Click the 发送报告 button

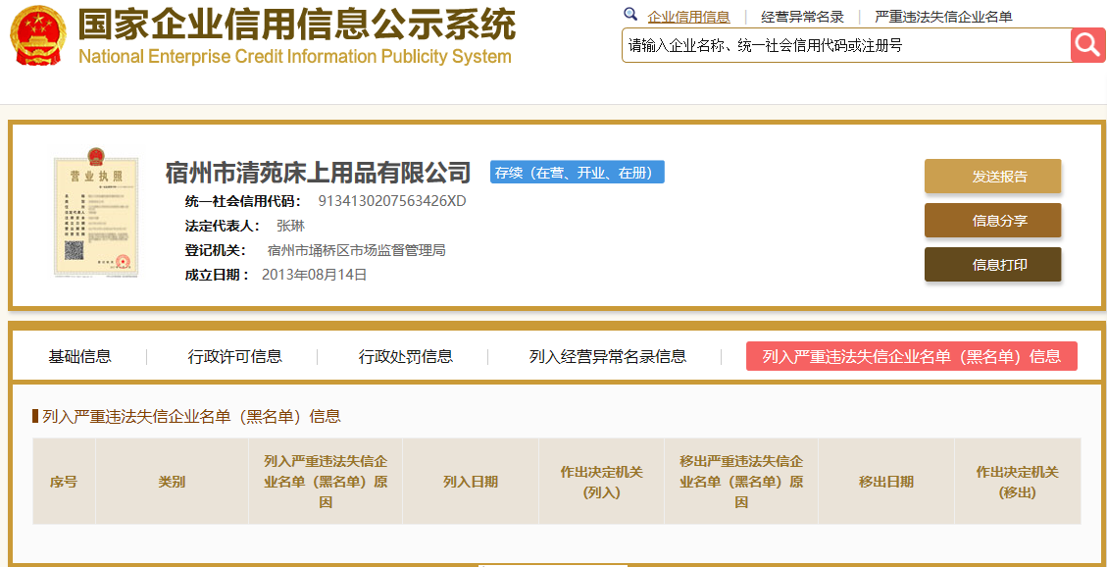(992, 177)
